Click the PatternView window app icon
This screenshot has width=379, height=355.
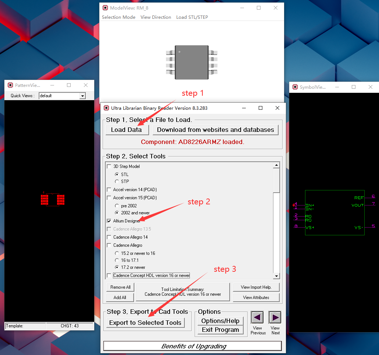[10, 85]
